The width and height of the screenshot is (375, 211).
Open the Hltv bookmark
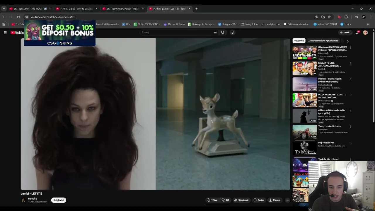[x=126, y=24]
